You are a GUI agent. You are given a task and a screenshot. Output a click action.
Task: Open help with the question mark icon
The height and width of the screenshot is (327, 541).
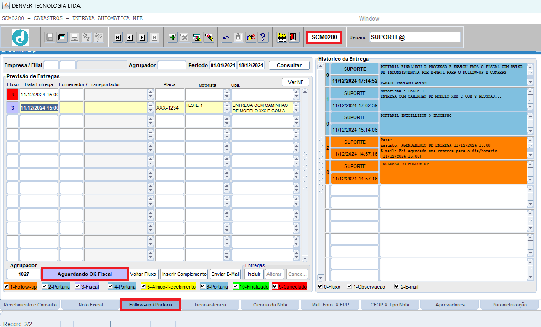click(263, 37)
